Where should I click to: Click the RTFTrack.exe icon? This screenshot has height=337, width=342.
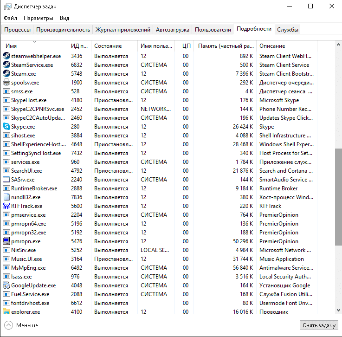point(6,206)
